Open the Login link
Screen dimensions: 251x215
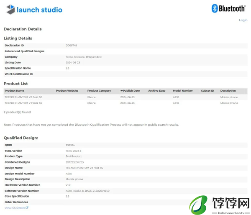coord(243,20)
